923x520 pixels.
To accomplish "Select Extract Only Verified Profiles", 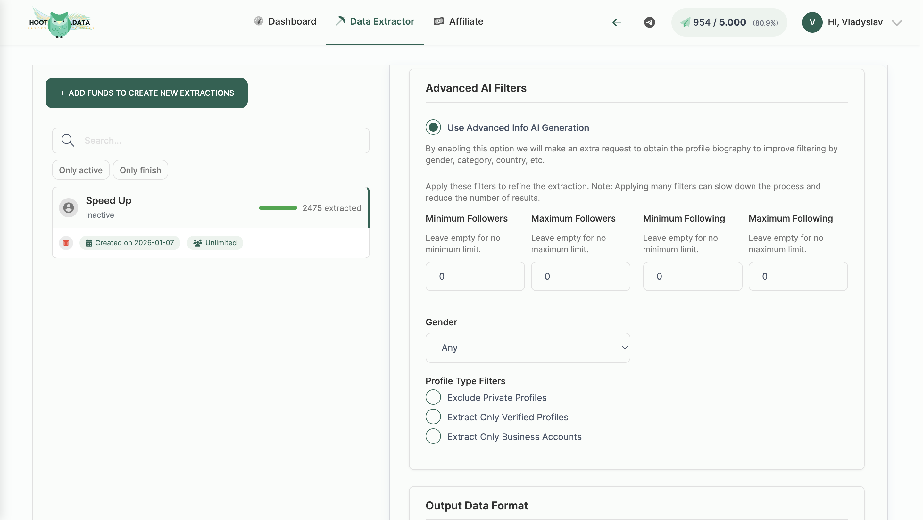I will (x=433, y=417).
